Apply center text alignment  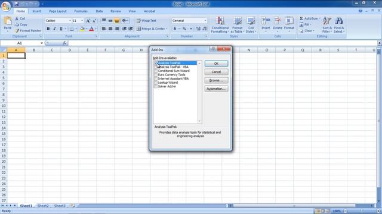point(110,29)
